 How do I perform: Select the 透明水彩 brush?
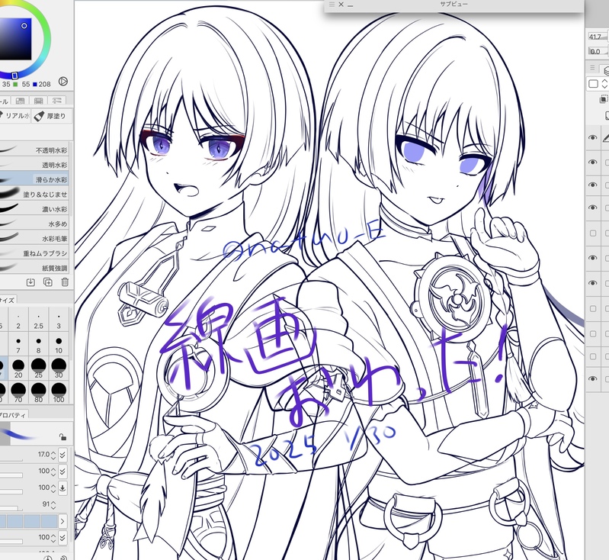coord(34,165)
